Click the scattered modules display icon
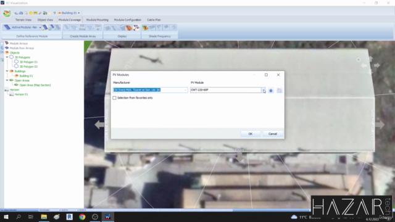The height and width of the screenshot is (222, 395). tap(136, 27)
